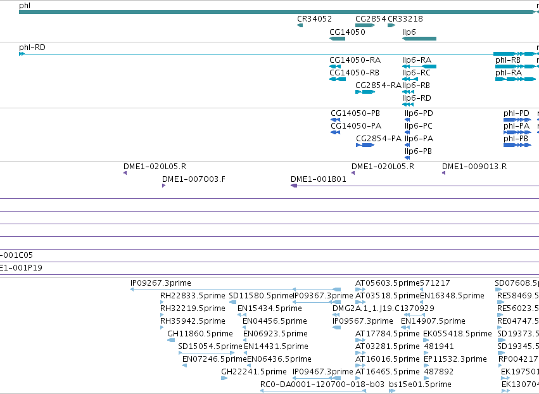Click the EN06436.5prime EST
The image size is (539, 394).
click(249, 365)
